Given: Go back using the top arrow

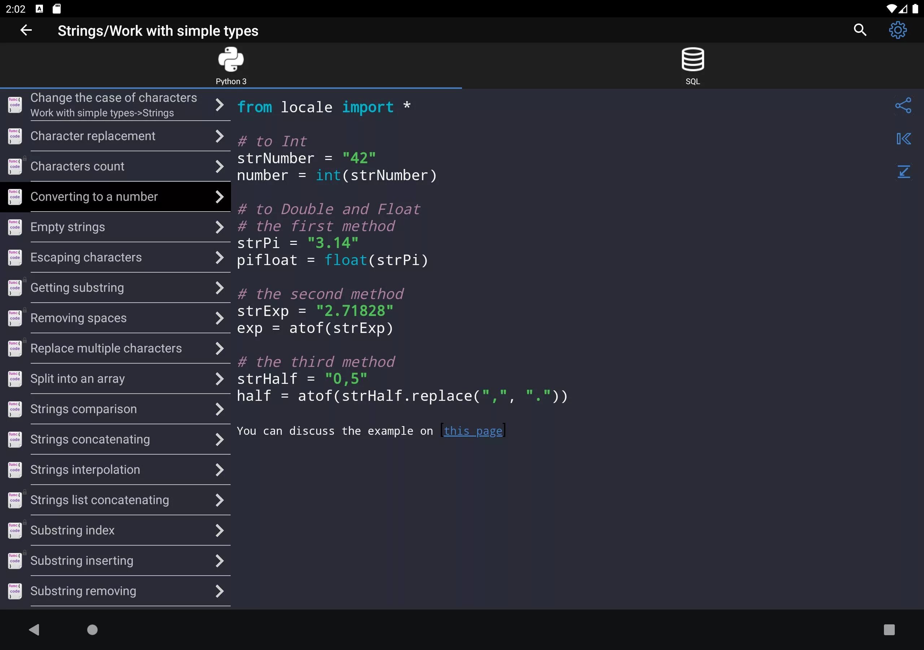Looking at the screenshot, I should [x=26, y=30].
